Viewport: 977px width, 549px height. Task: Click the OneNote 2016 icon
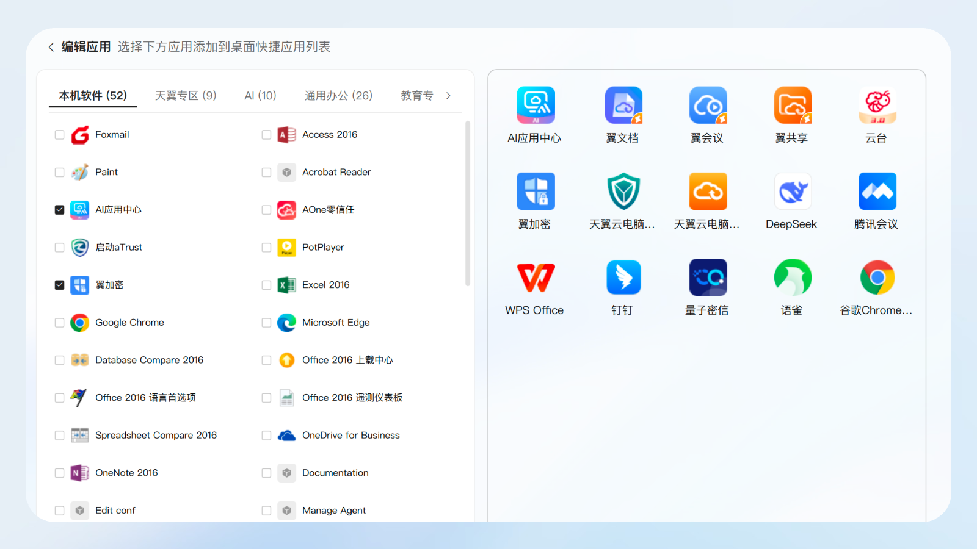pos(80,473)
